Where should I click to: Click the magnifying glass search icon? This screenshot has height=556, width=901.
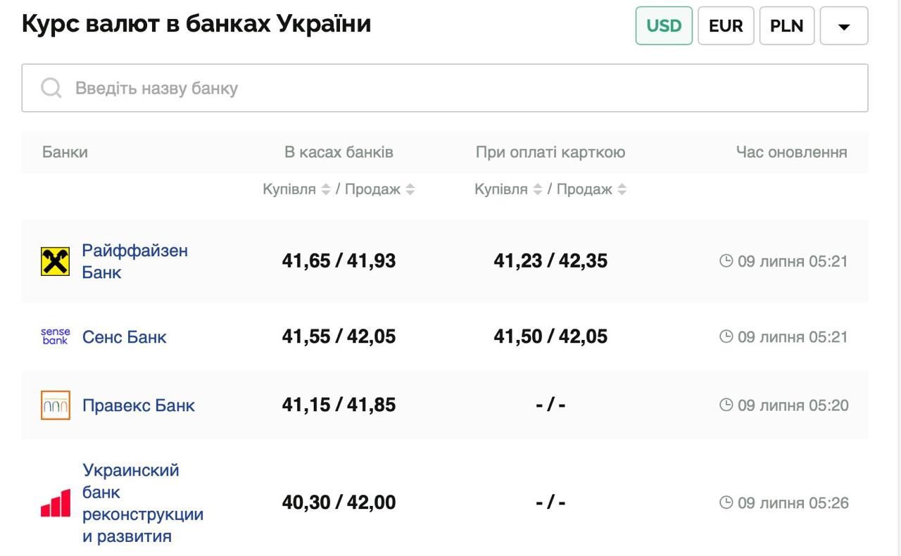51,88
